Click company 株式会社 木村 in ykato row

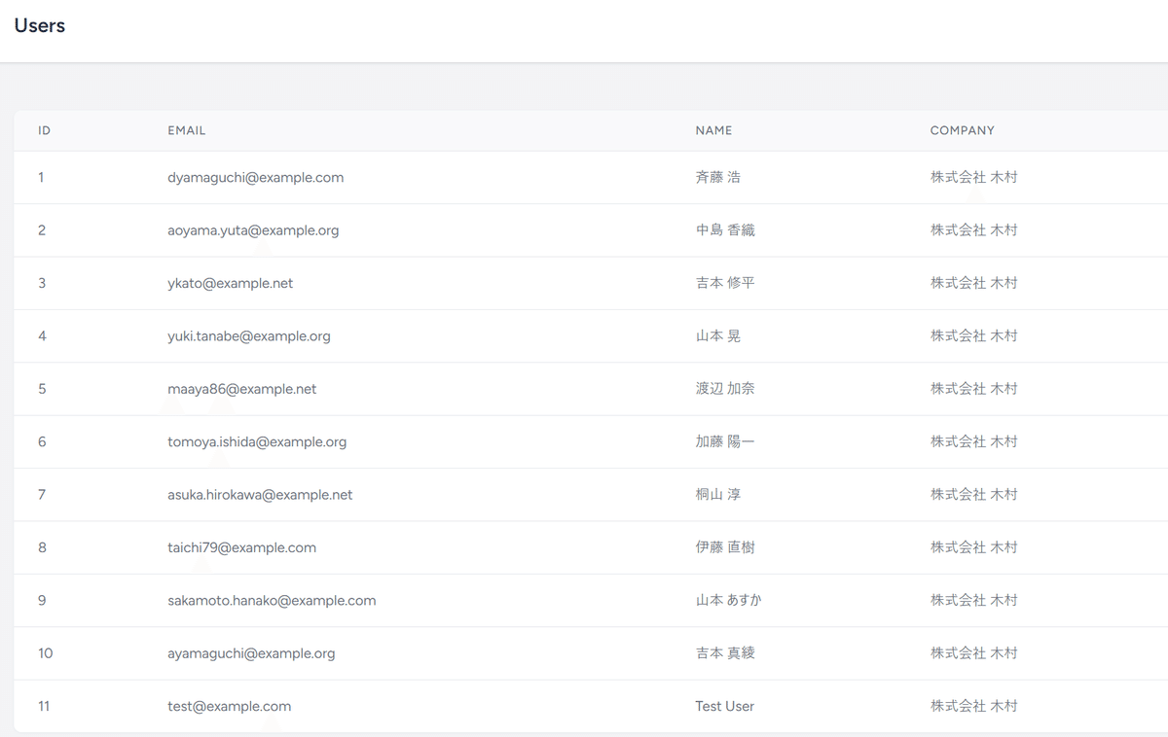pyautogui.click(x=974, y=283)
